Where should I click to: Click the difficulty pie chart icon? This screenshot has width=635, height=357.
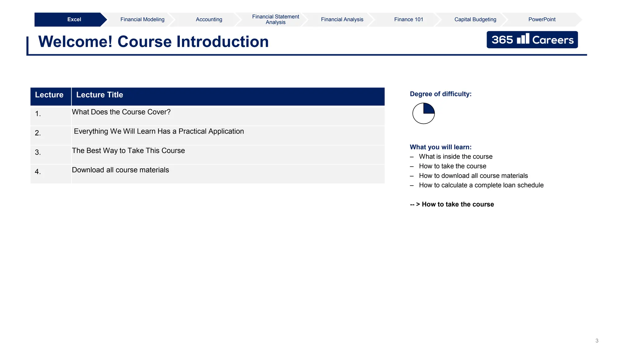pos(424,113)
